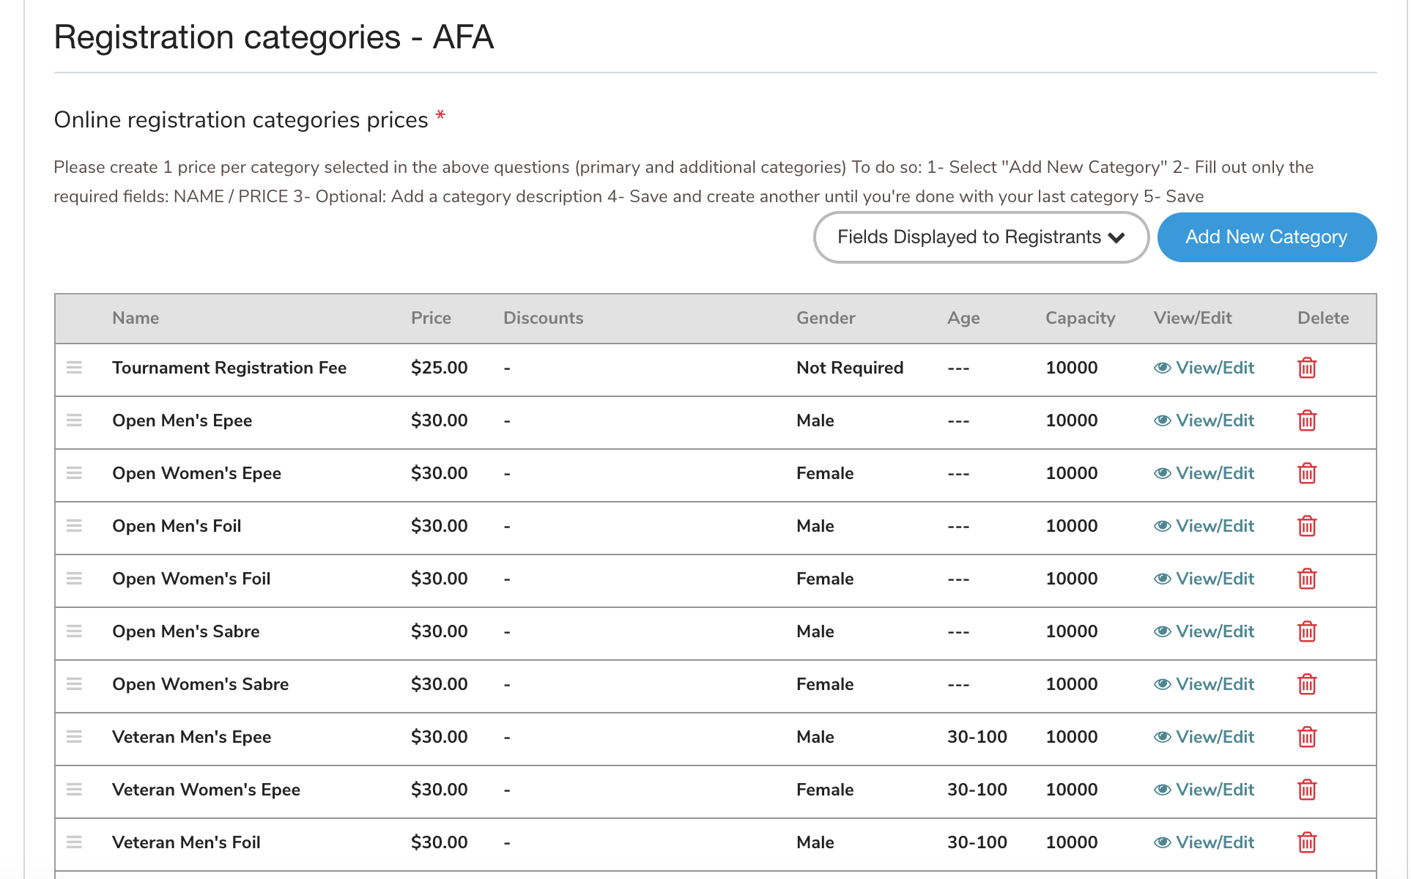This screenshot has height=879, width=1411.
Task: Open View/Edit for Open Men's Sabre
Action: 1204,631
